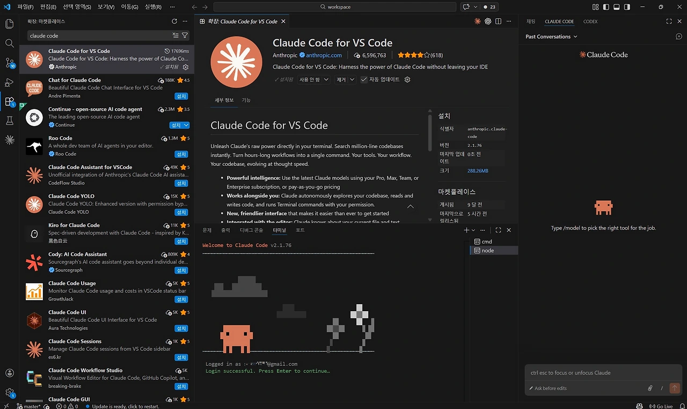The height and width of the screenshot is (409, 687).
Task: Open the View (보기) menu
Action: tap(106, 7)
